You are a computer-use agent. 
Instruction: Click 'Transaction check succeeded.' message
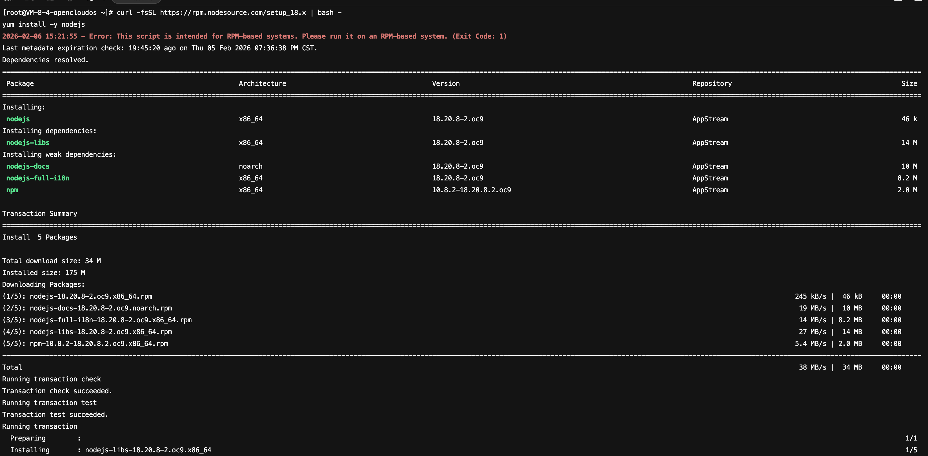click(x=57, y=391)
